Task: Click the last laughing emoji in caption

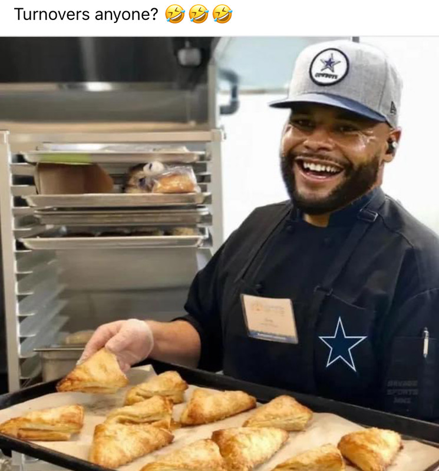Action: 222,14
